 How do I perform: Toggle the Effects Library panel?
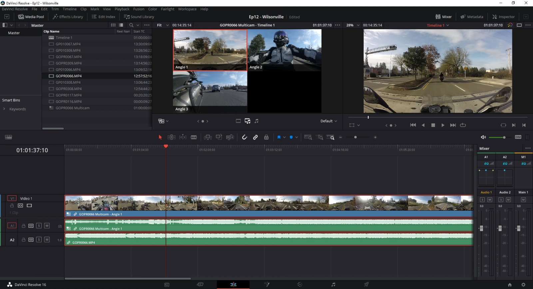[68, 17]
